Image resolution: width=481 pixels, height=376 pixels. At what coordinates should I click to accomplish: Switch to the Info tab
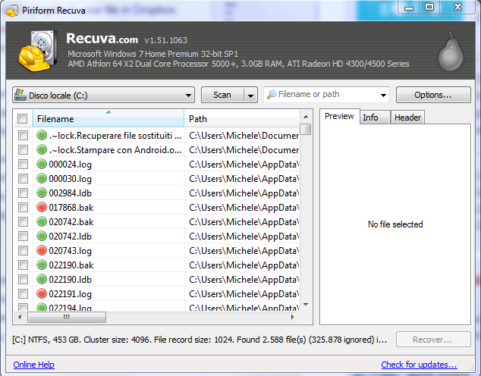coord(375,117)
